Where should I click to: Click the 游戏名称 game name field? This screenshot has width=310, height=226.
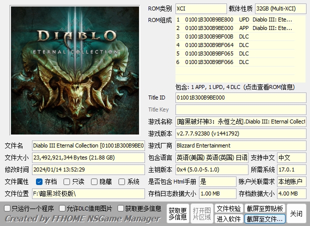pyautogui.click(x=241, y=122)
